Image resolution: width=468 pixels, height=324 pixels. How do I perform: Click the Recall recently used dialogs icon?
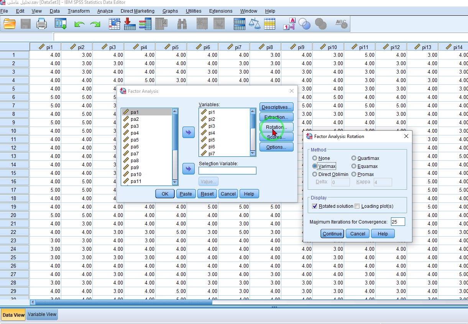[x=61, y=24]
